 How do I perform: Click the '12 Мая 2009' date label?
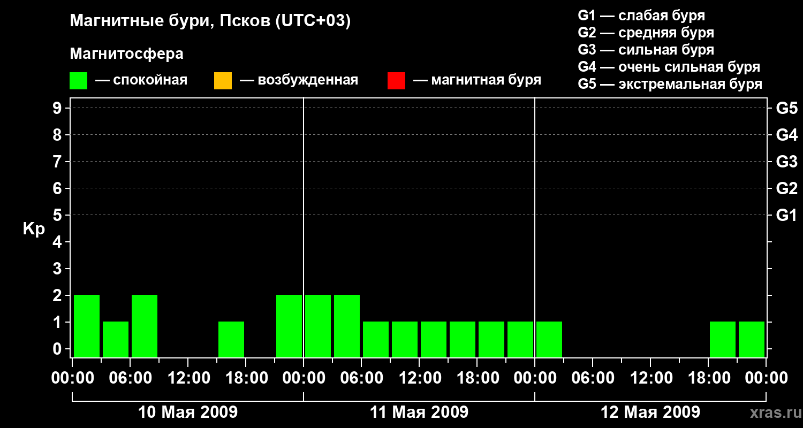[x=650, y=412]
